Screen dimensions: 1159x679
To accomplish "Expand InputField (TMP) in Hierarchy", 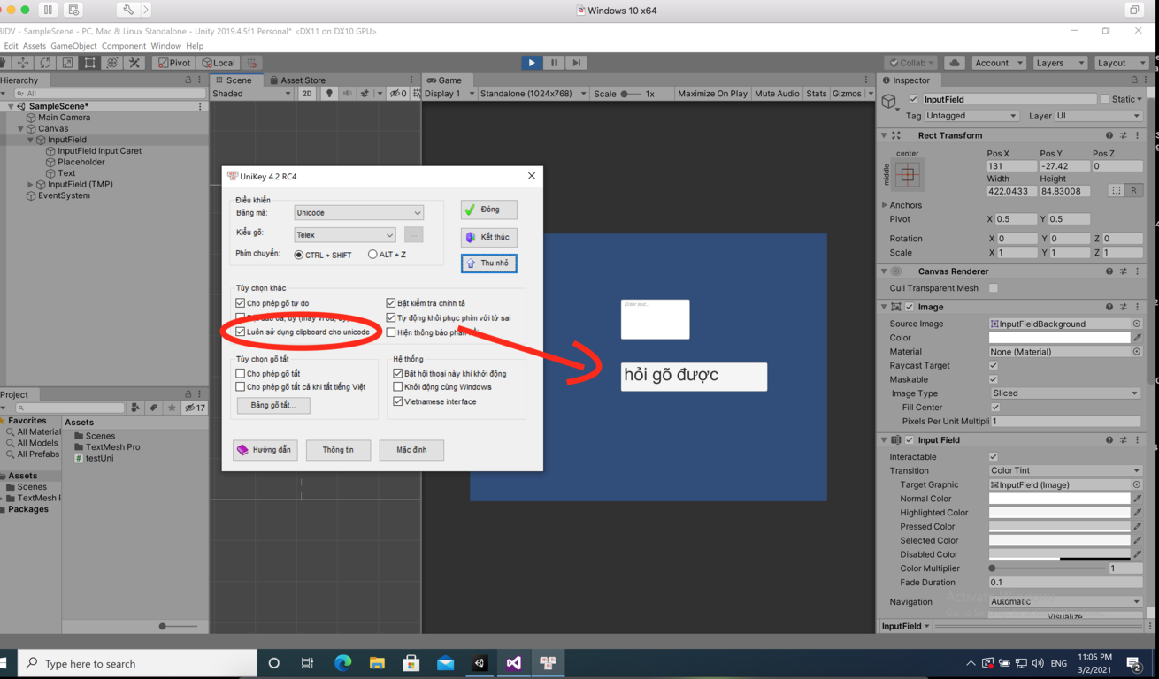I will coord(31,185).
